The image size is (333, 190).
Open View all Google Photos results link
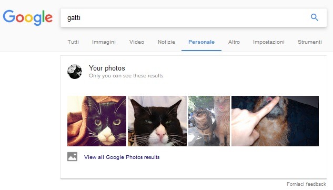point(122,157)
